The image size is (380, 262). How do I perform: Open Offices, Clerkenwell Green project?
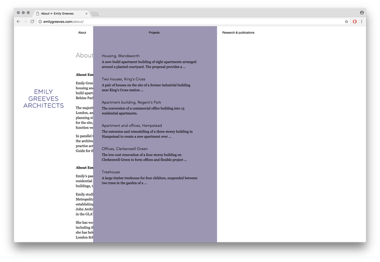click(x=124, y=149)
